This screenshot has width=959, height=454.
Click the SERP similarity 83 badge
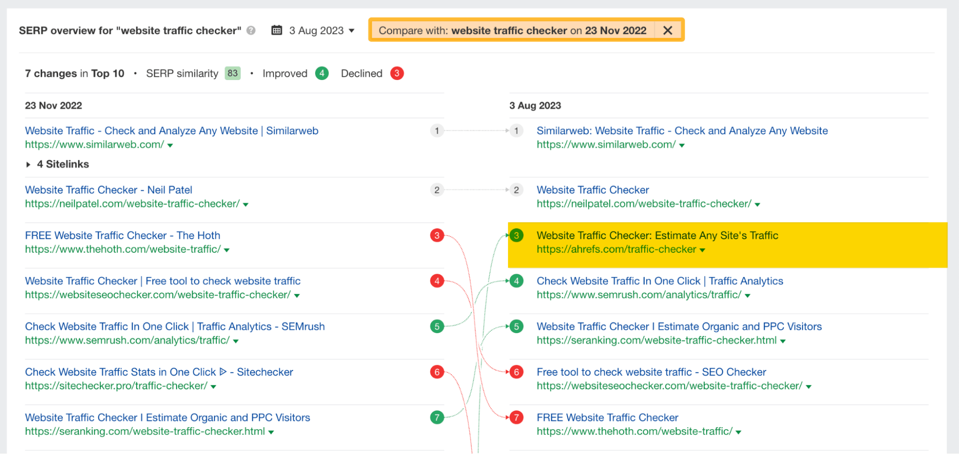pyautogui.click(x=232, y=73)
